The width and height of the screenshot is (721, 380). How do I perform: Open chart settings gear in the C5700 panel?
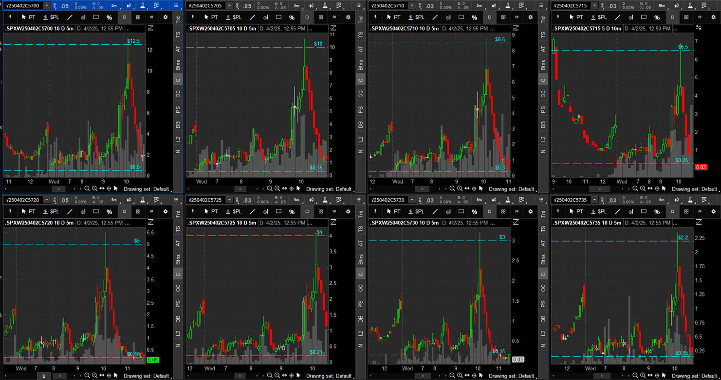point(166,17)
